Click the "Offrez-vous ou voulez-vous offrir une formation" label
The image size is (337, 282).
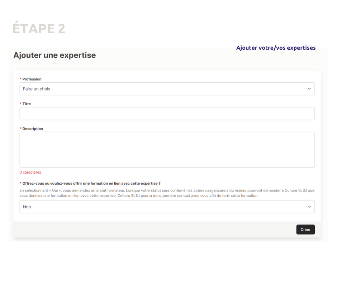pos(91,184)
